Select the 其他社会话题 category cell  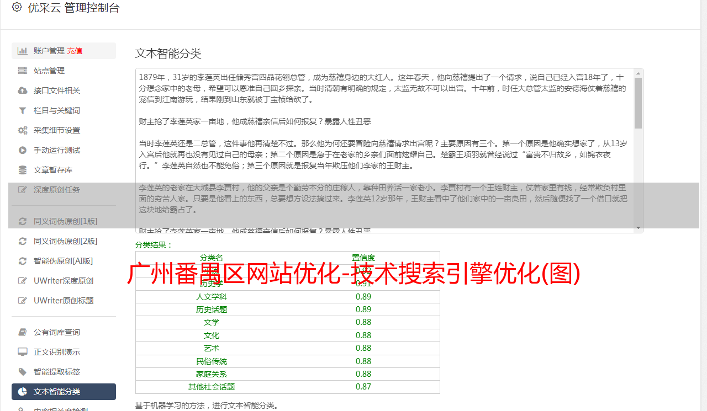pos(212,387)
